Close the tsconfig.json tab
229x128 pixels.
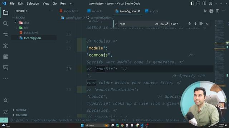[x=139, y=11]
